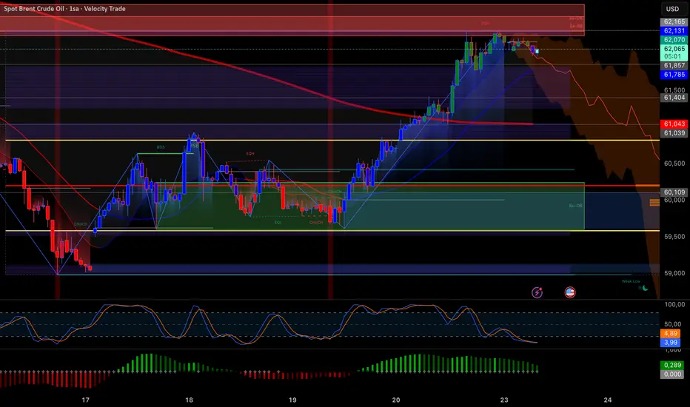Image resolution: width=690 pixels, height=407 pixels.
Task: Click the gray 0,000 histogram value
Action: tap(672, 374)
